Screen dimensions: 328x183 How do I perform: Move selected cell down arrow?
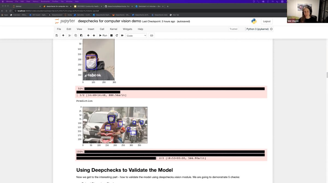point(94,35)
